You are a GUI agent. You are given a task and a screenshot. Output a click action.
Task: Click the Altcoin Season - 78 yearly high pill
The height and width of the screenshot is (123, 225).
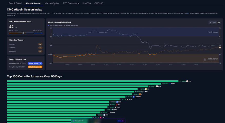[35, 63]
